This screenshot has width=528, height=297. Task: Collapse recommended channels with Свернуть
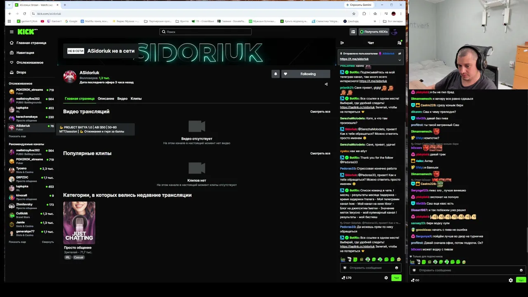(48, 242)
